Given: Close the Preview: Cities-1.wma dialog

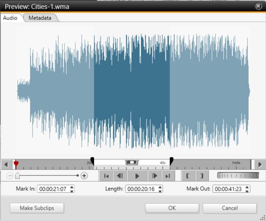Looking at the screenshot, I should coord(258,6).
